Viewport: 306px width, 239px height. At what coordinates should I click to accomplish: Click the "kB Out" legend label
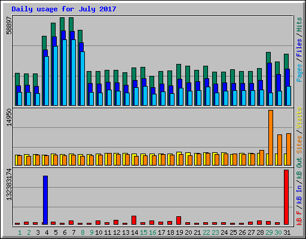click(299, 168)
